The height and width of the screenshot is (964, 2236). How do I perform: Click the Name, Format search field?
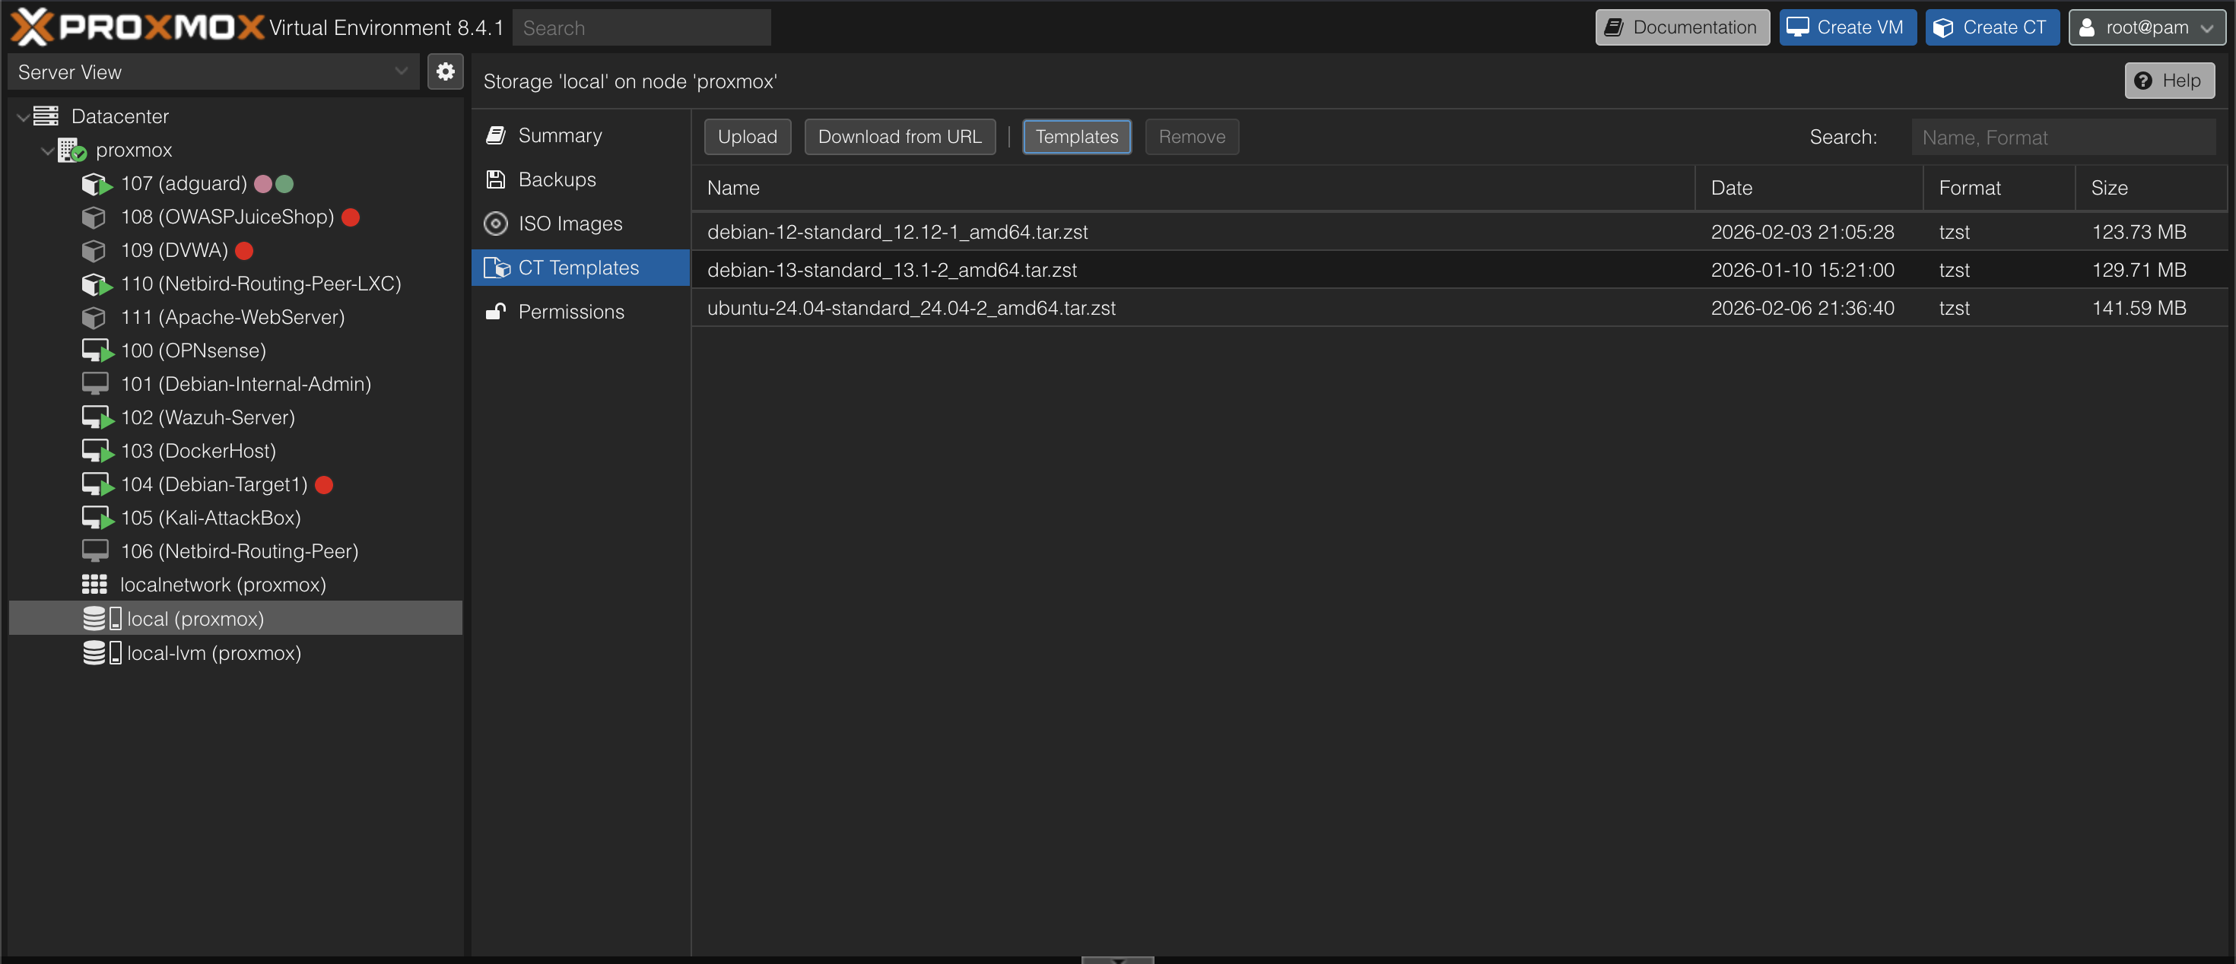[x=2063, y=137]
